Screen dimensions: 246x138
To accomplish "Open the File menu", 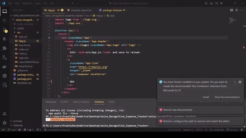I will (x=10, y=3).
